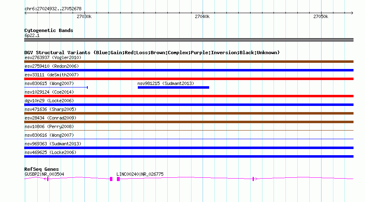
Task: Click the dgv10n29 (Locke2006) label
Action: 49,101
